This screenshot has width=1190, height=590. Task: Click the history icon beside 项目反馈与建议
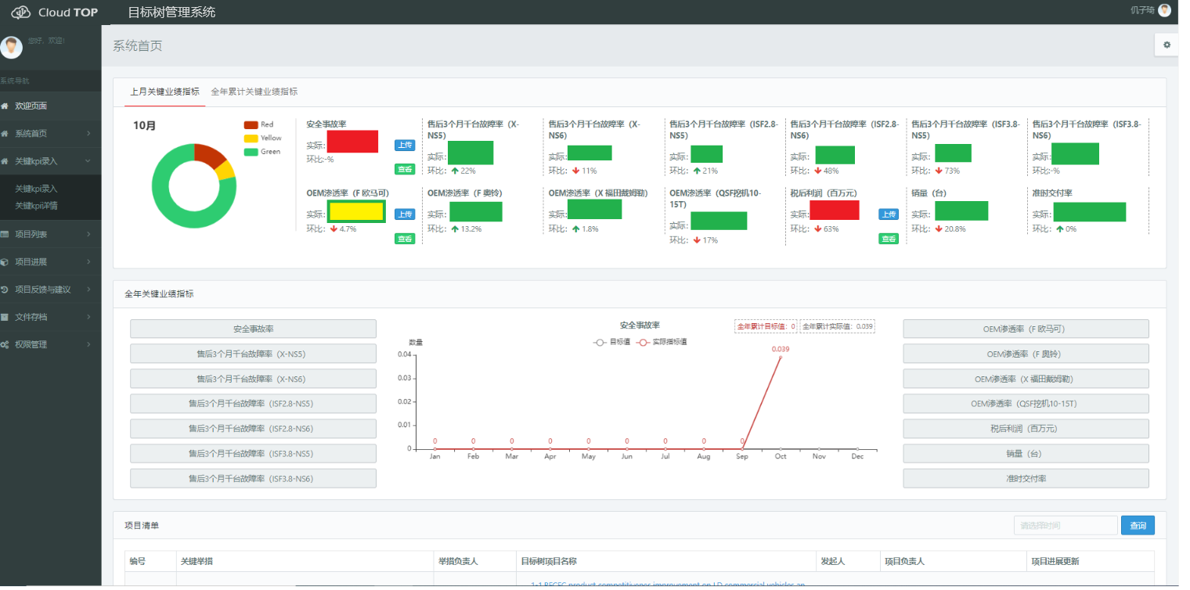[x=5, y=290]
